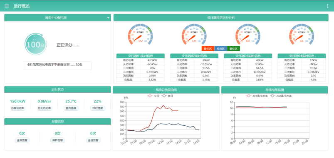Click the 母线电压监测 panel header
334x158 pixels.
click(275, 90)
